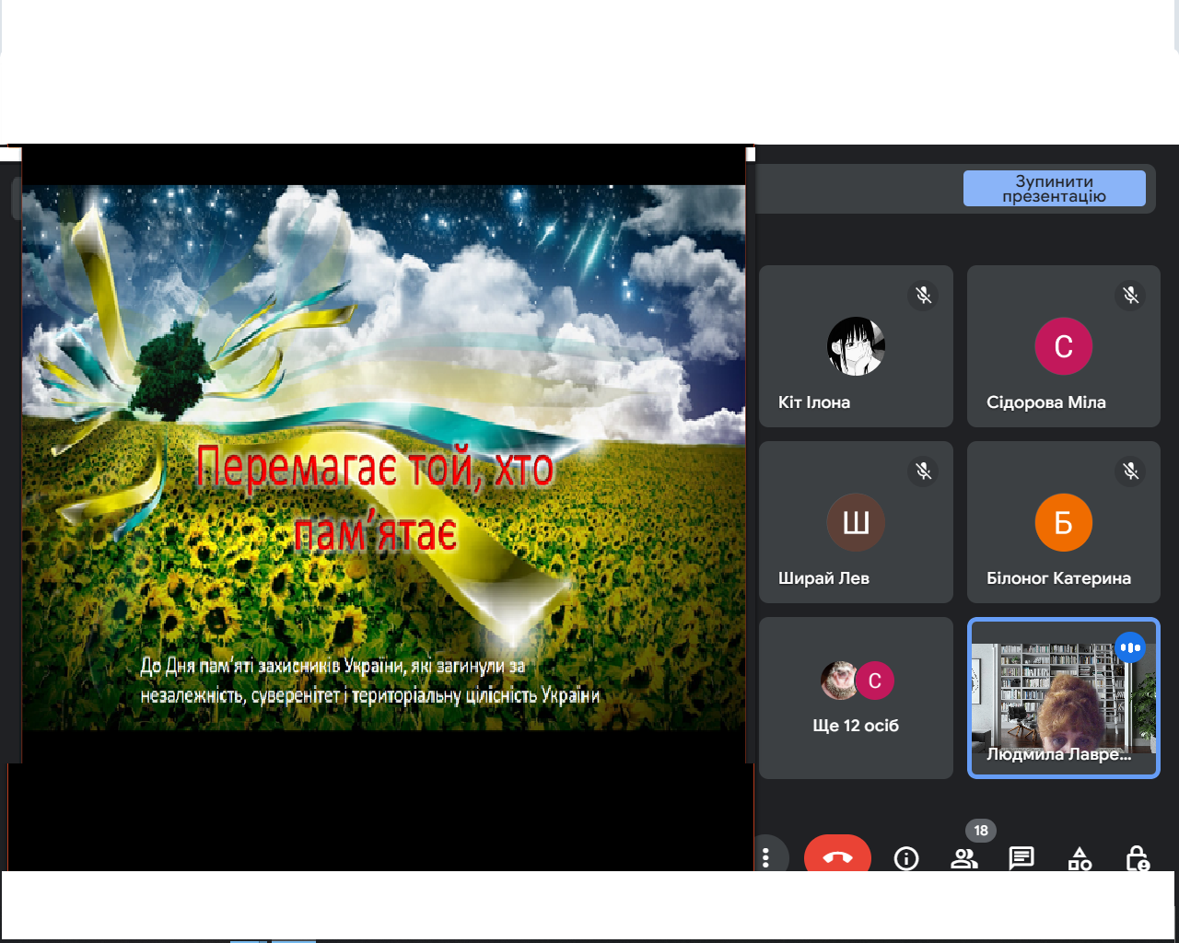Click muted mic icon on Ширай Лев tile
The image size is (1179, 943).
point(924,471)
